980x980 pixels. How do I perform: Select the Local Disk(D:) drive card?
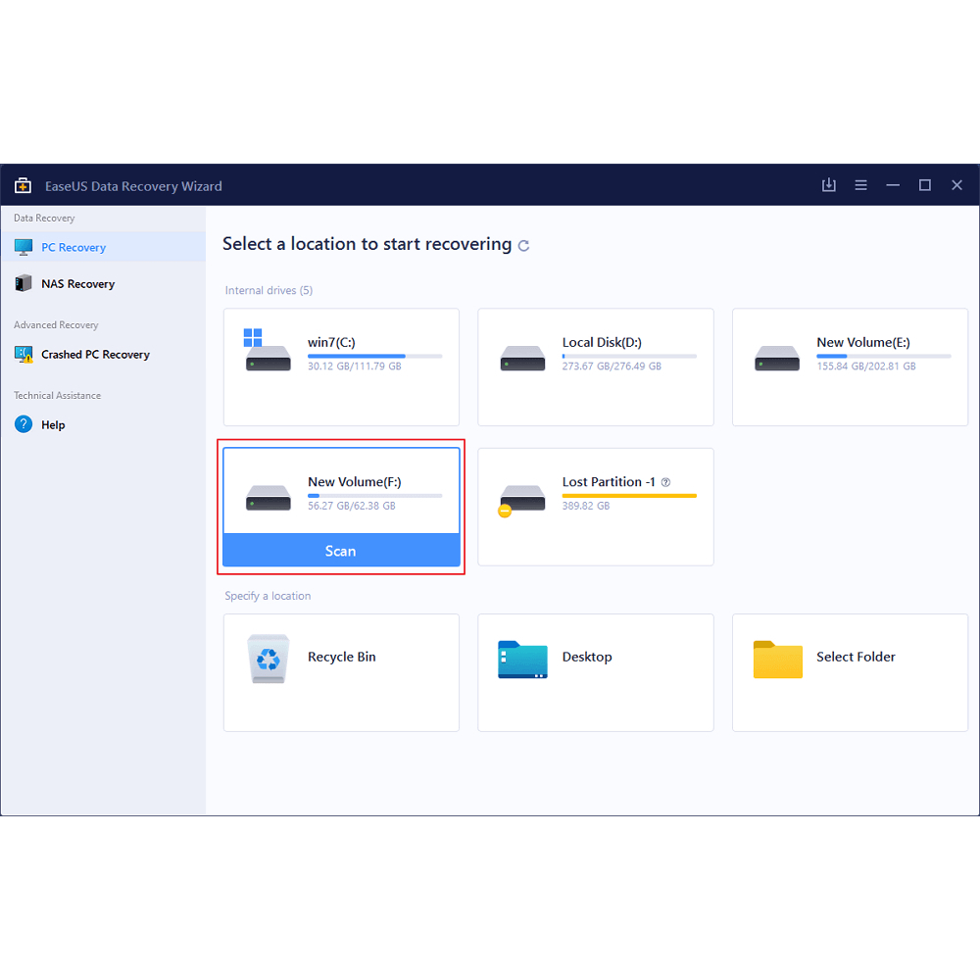click(595, 367)
